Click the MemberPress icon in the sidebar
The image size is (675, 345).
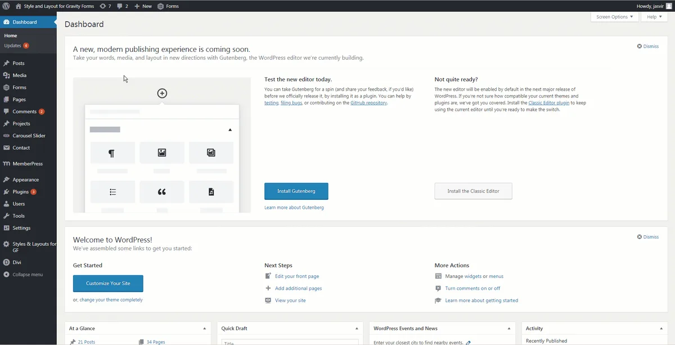pyautogui.click(x=6, y=164)
